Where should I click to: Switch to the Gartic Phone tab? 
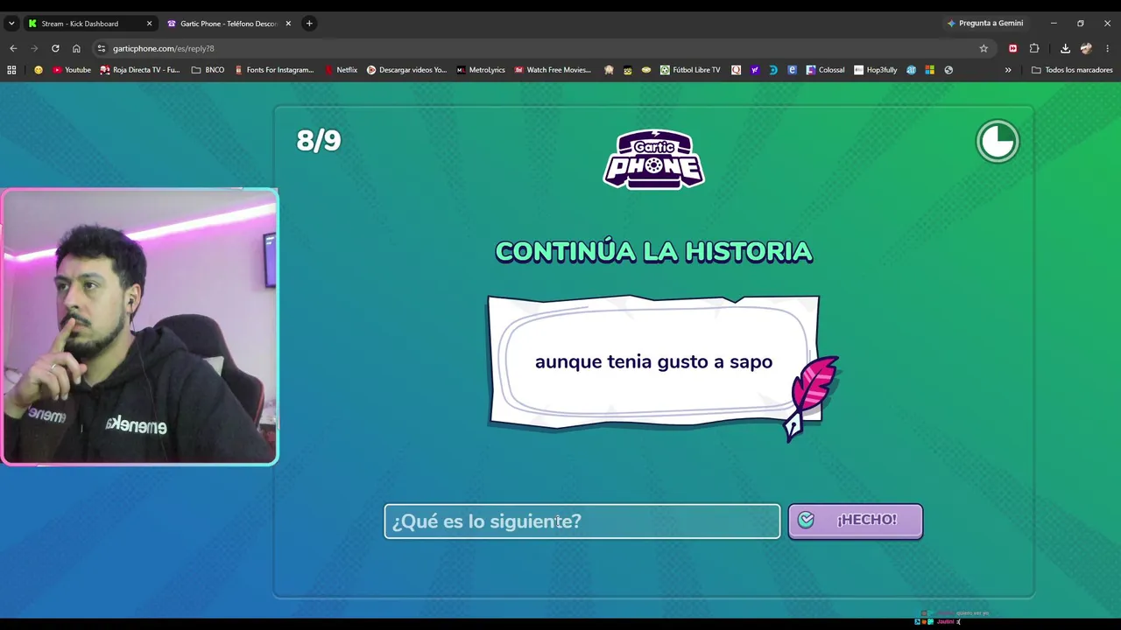coord(229,24)
